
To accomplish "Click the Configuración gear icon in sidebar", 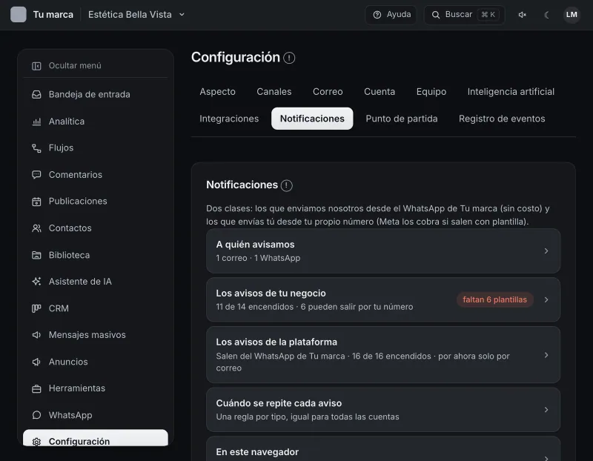I will pos(36,442).
